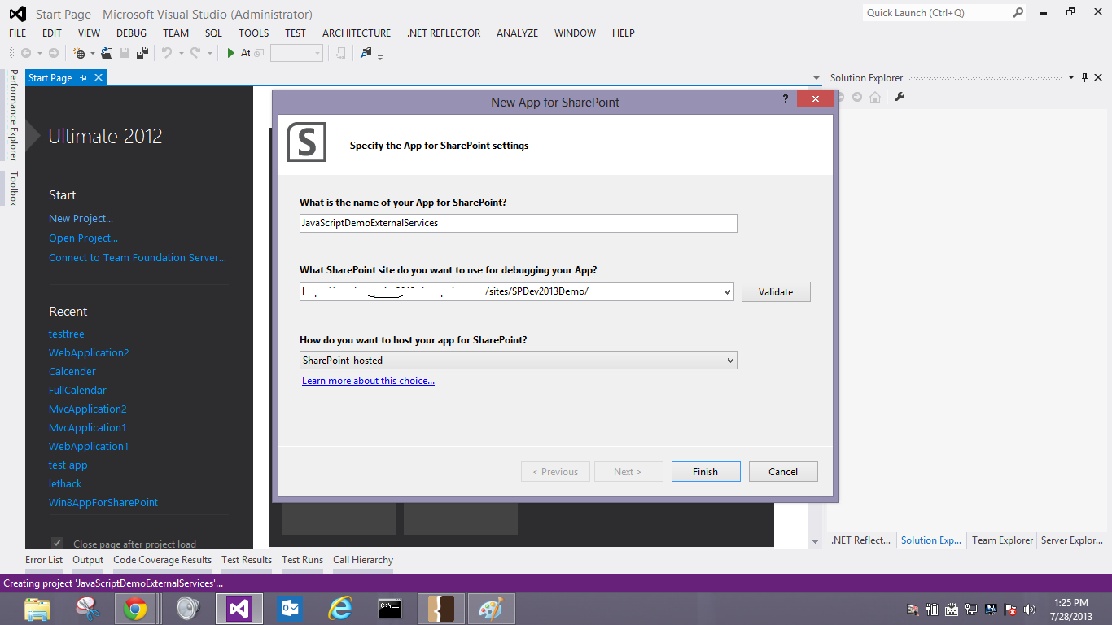The height and width of the screenshot is (625, 1112).
Task: Open the Toolbox side tab
Action: point(13,188)
